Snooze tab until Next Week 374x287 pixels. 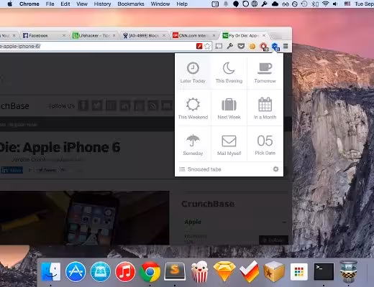pyautogui.click(x=229, y=108)
